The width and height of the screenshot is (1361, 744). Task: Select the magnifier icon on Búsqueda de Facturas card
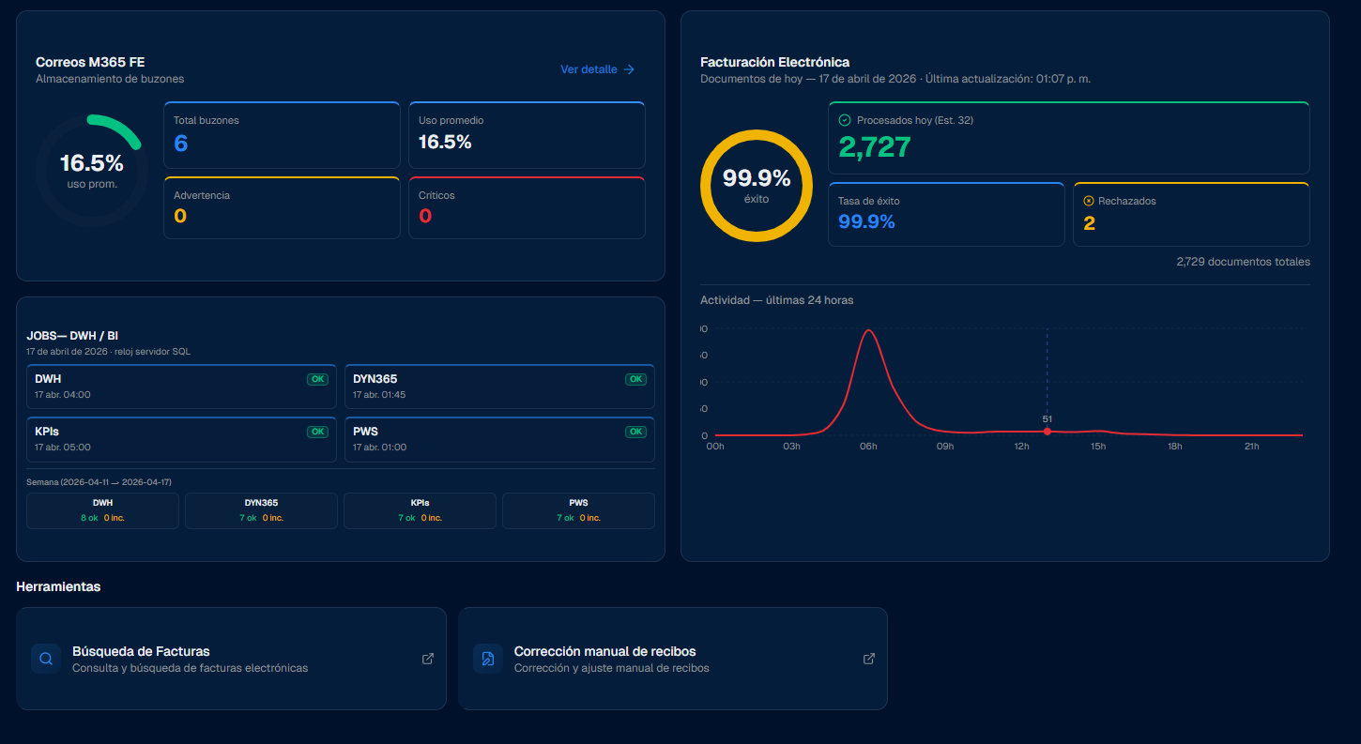coord(45,659)
